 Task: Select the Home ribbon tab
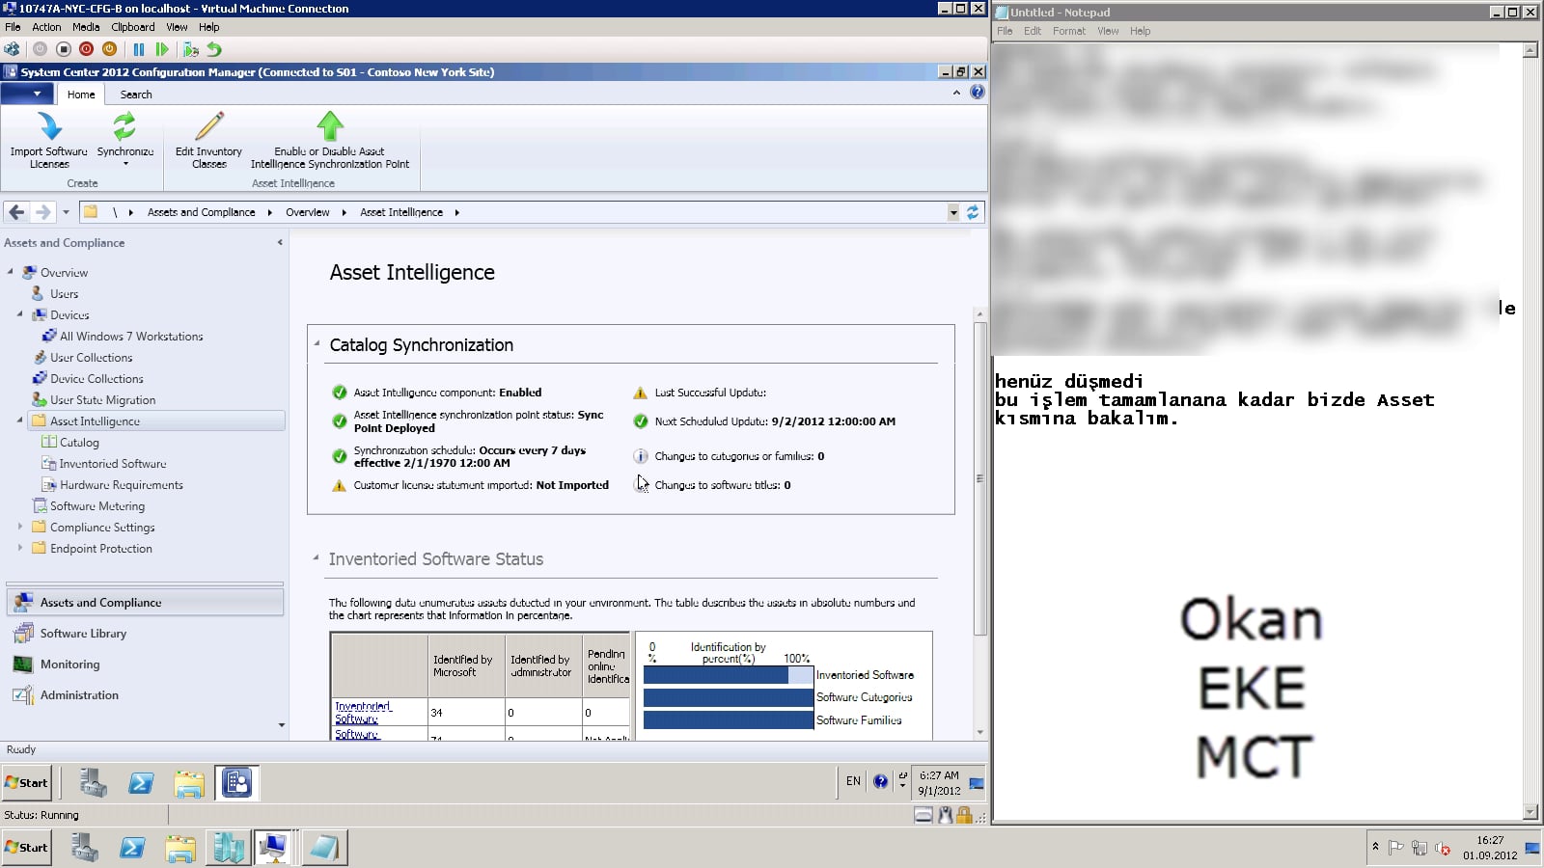81,95
